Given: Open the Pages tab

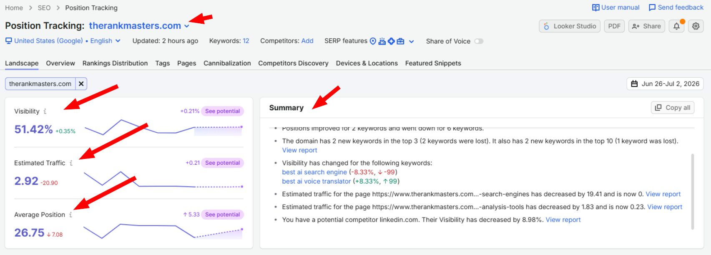Looking at the screenshot, I should (x=186, y=63).
